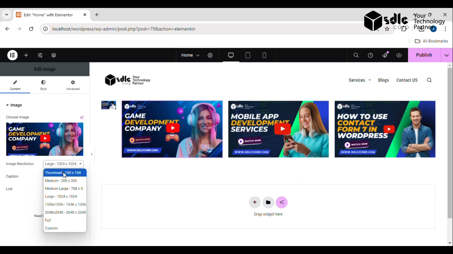
Task: Switch to desktop preview mode
Action: pos(231,55)
